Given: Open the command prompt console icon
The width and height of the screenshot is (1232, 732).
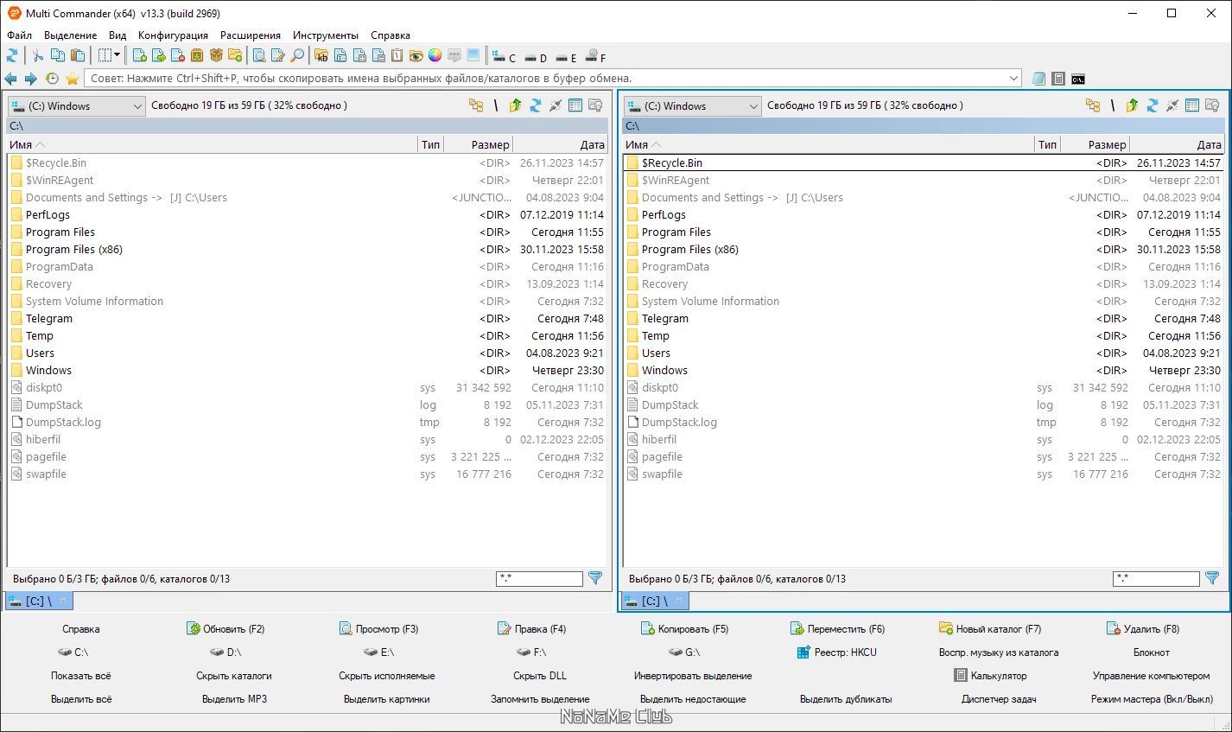Looking at the screenshot, I should pos(1078,79).
